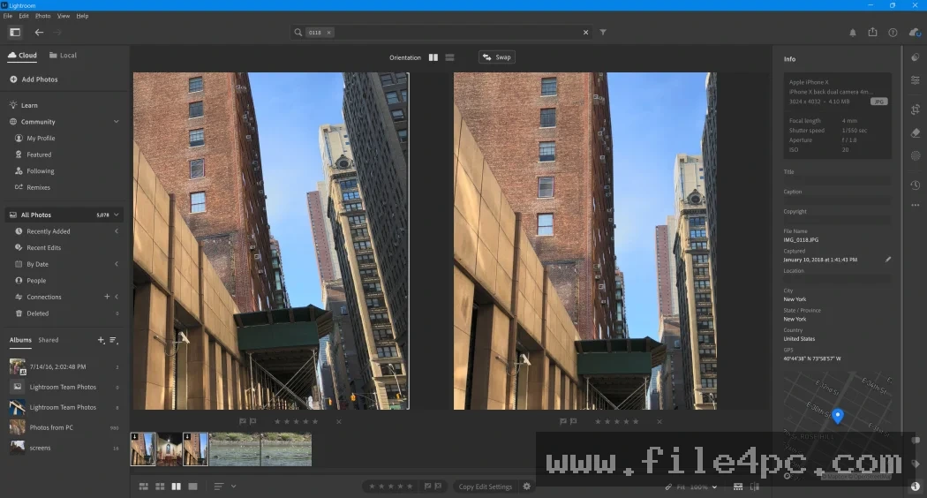The width and height of the screenshot is (927, 498).
Task: Click Copy Edit Settings
Action: [485, 487]
